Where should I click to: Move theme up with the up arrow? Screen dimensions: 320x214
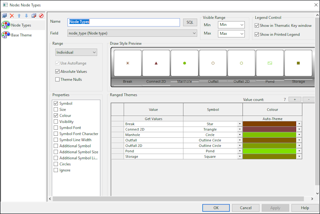tap(19, 16)
